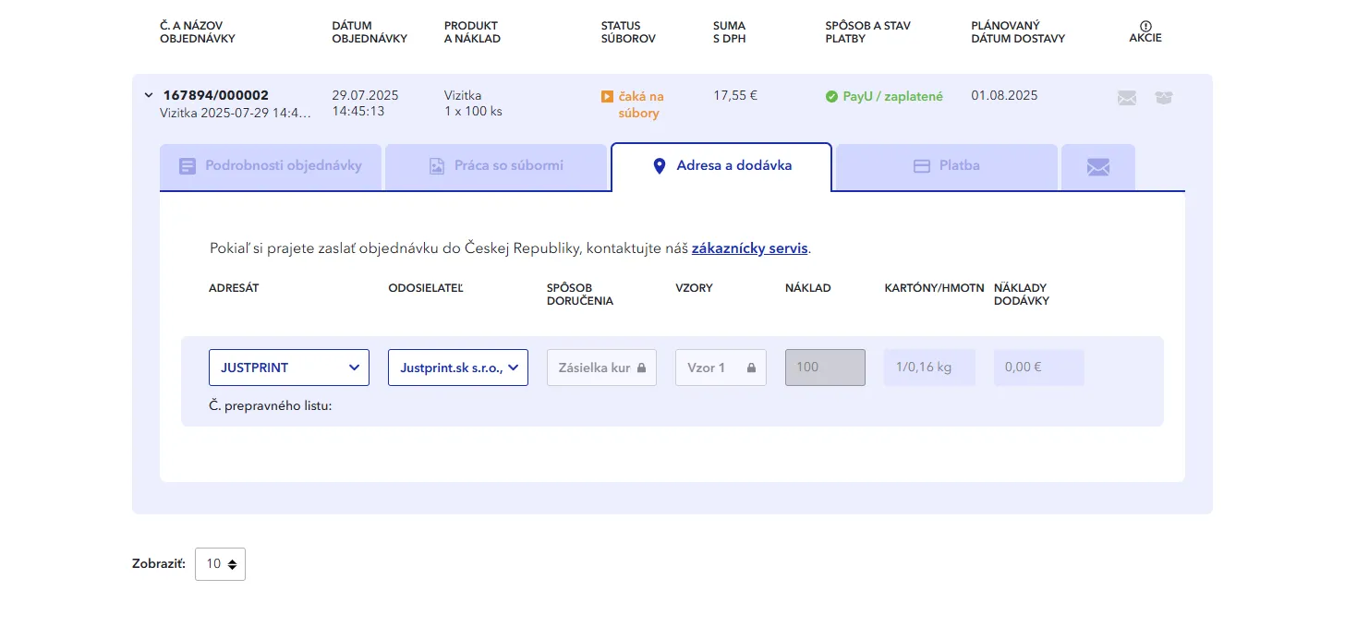
Task: Click the 1/0,16 kg cartons weight field
Action: pyautogui.click(x=928, y=368)
